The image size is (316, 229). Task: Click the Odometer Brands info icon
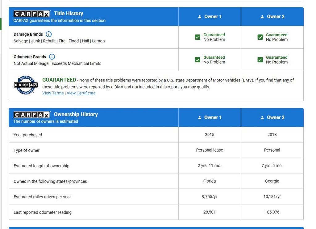(x=52, y=57)
